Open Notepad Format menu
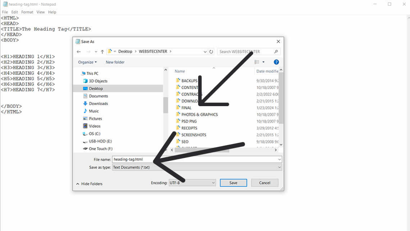Viewport: 410px width, 231px height. tap(27, 12)
